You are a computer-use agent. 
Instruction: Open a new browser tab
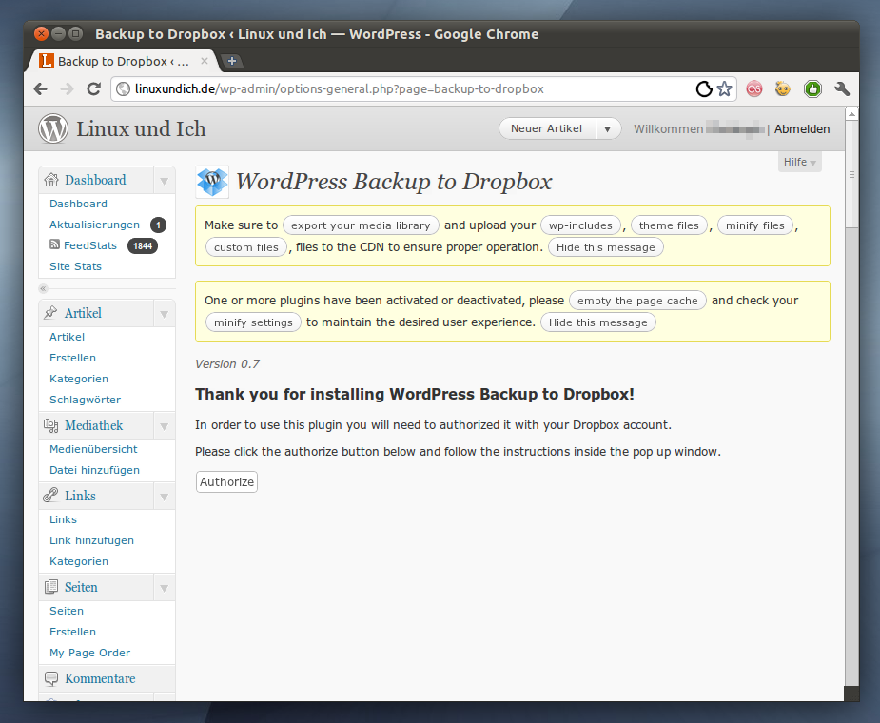click(231, 61)
